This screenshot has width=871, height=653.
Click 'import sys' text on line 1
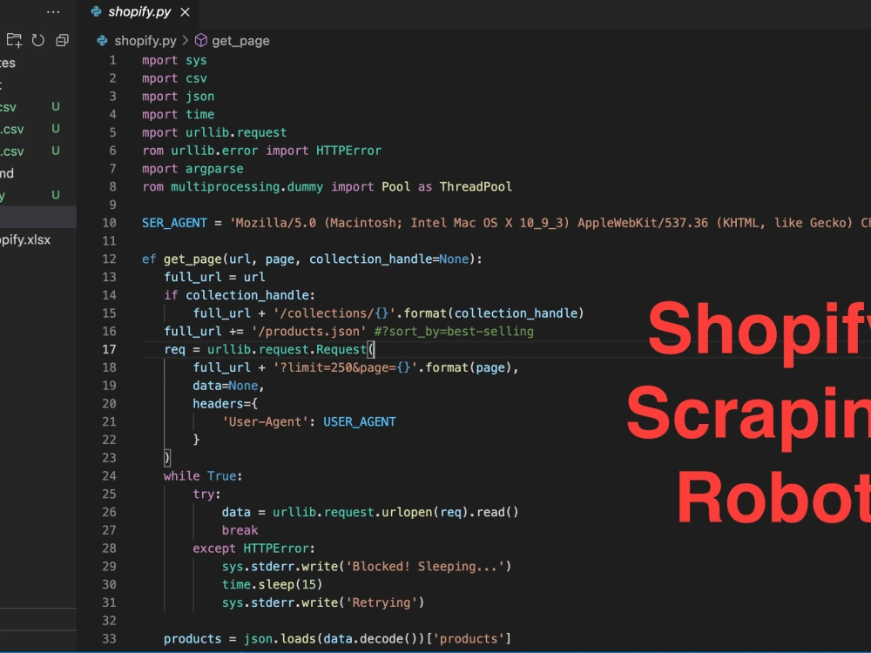pos(174,60)
